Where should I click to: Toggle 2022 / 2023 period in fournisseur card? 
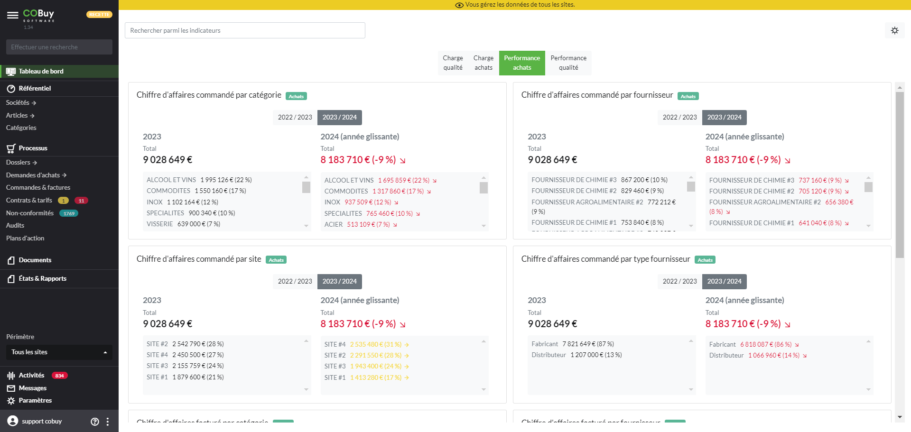pyautogui.click(x=679, y=117)
